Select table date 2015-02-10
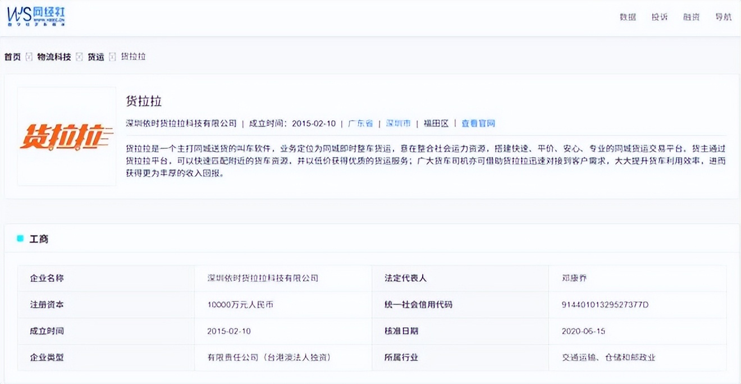The width and height of the screenshot is (741, 384). (229, 331)
